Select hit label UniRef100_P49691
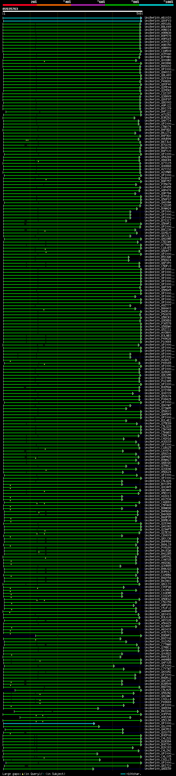This screenshot has height=776, width=176. point(158,81)
